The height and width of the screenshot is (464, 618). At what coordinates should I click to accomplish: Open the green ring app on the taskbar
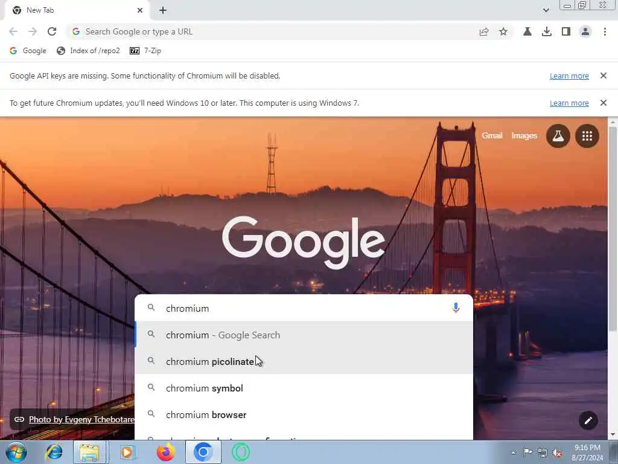tap(240, 452)
